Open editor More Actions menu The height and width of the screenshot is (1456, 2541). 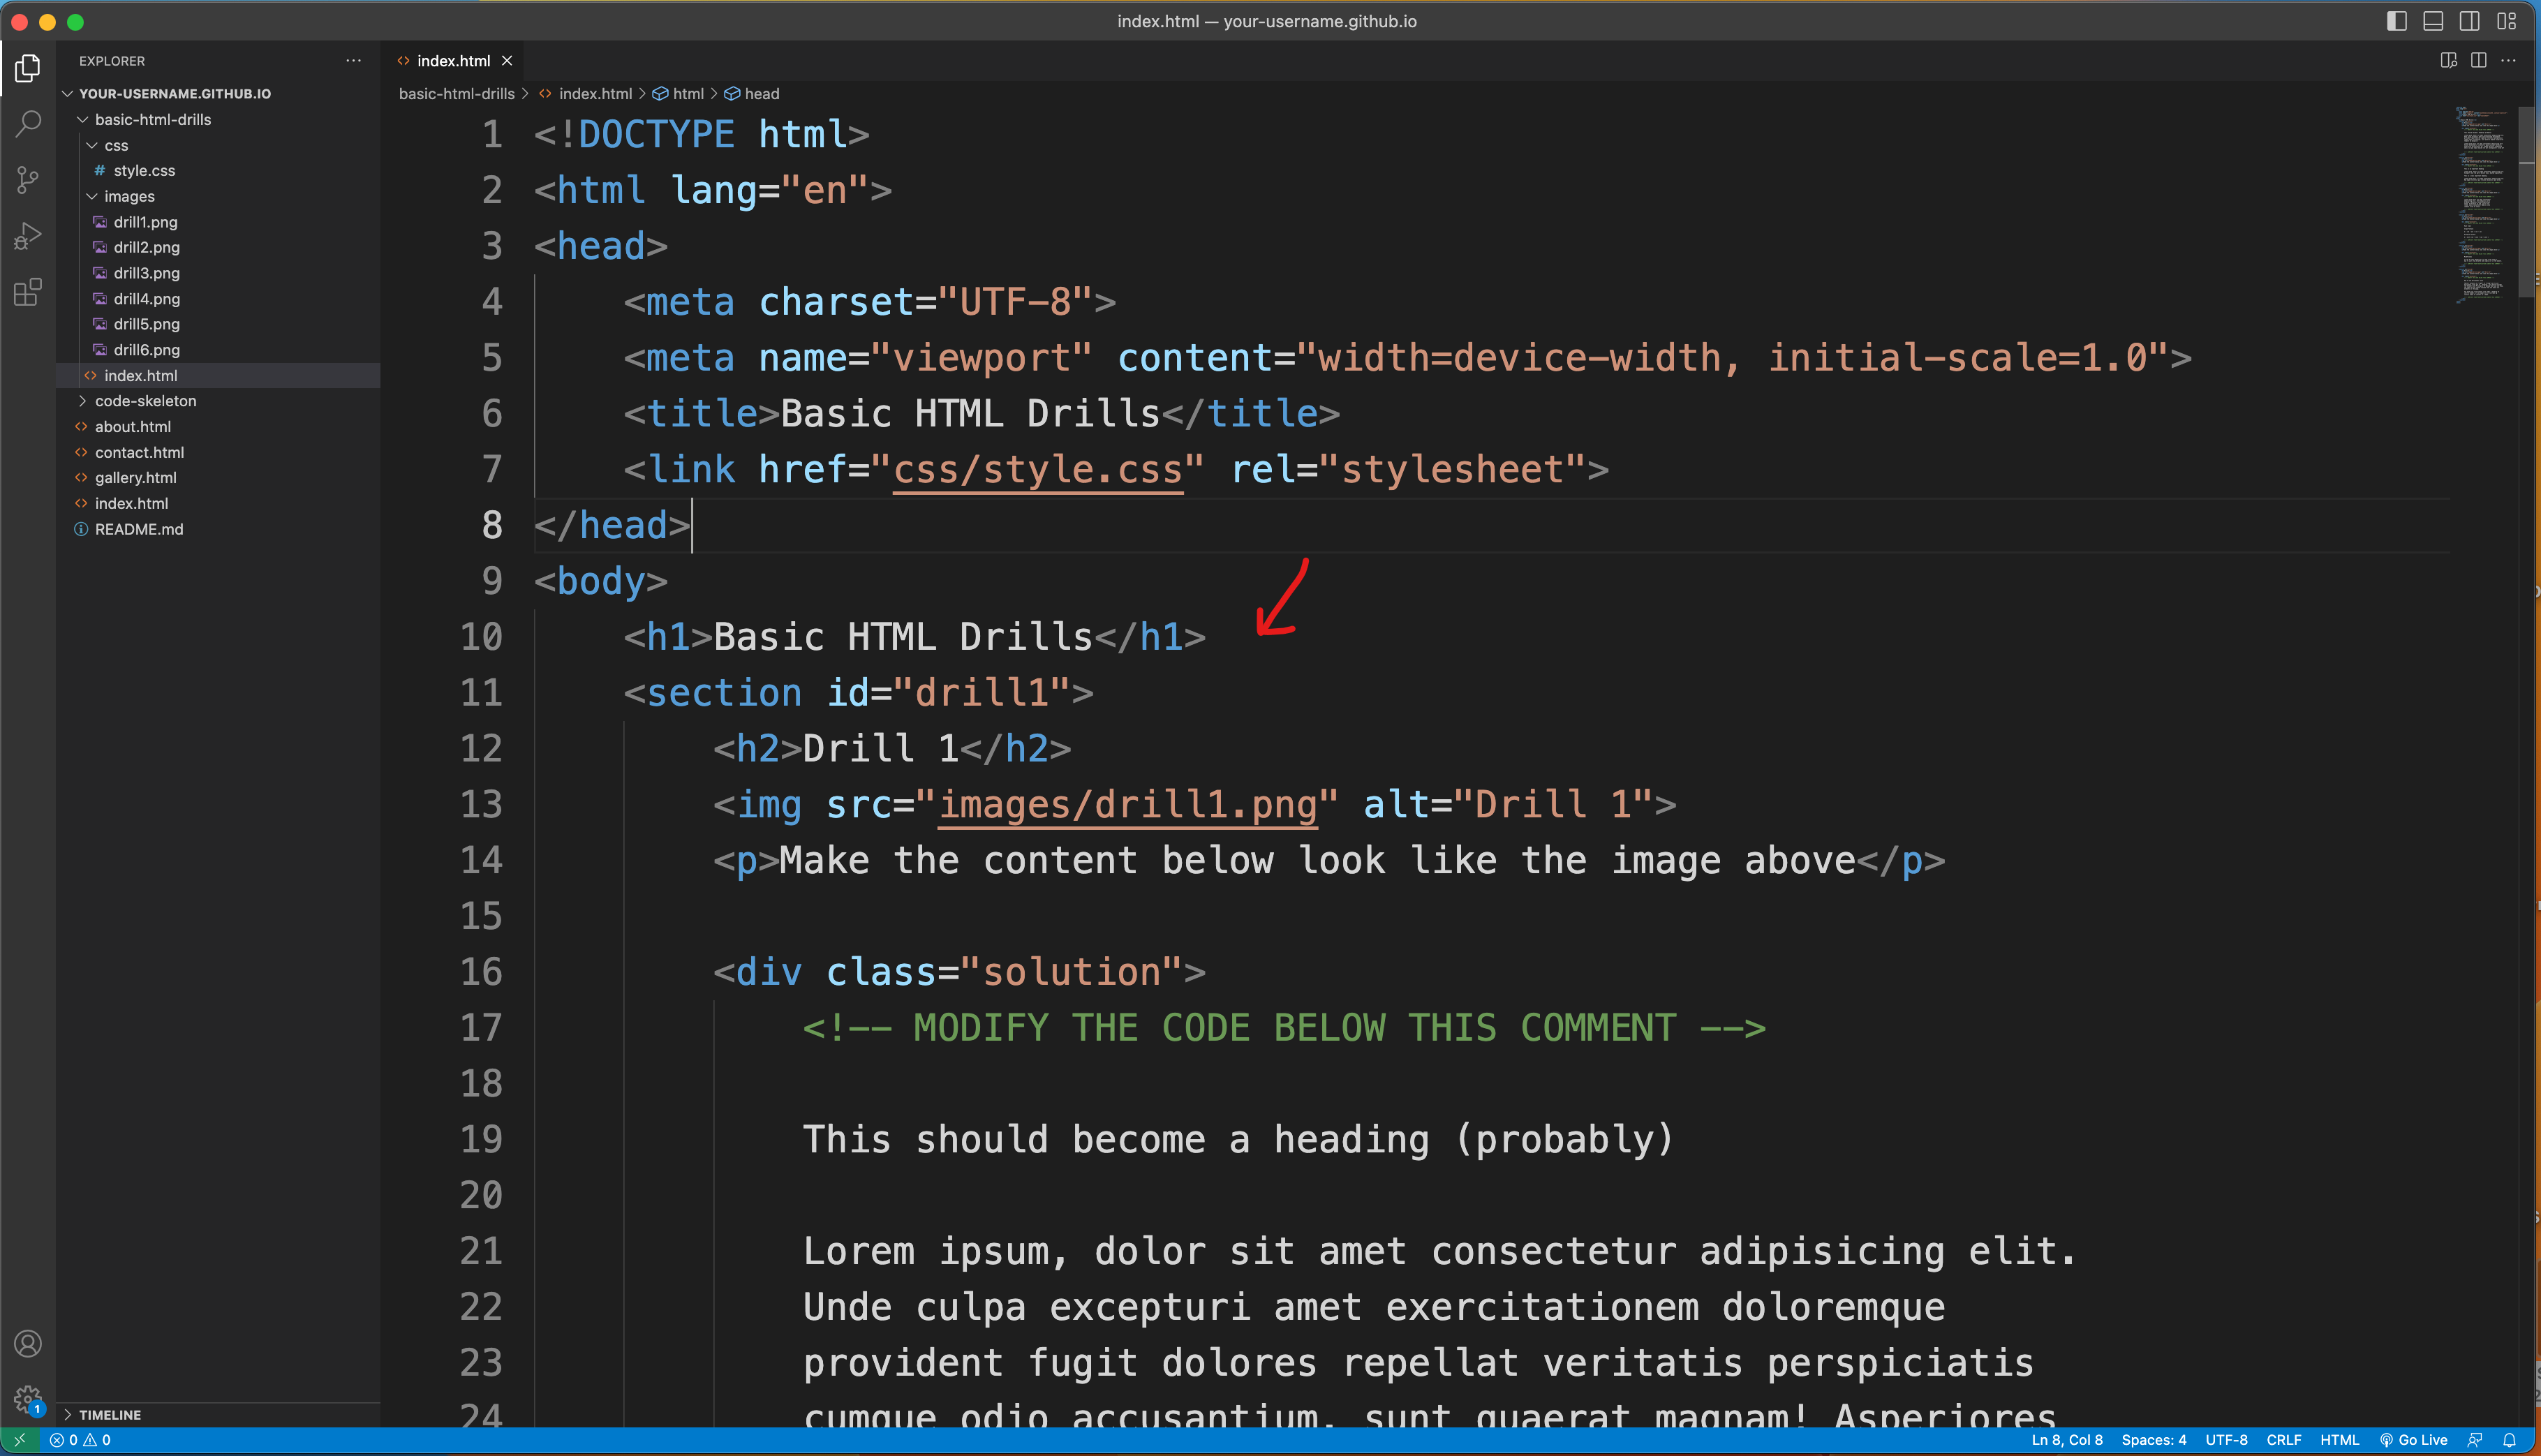(x=2508, y=61)
